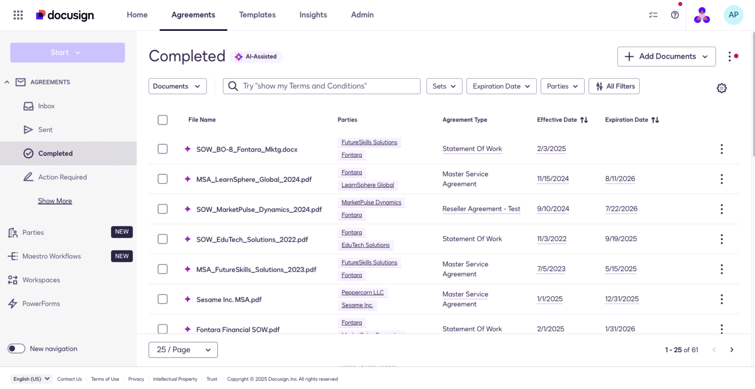Open the All Filters button
This screenshot has width=755, height=389.
click(614, 86)
